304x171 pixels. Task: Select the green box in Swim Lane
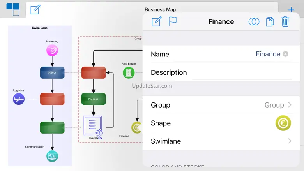(52, 127)
